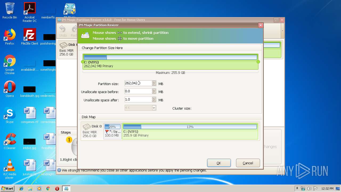Viewport: 341px width, 192px height.
Task: Click 'Change Partition Size Here' heading
Action: [102, 48]
